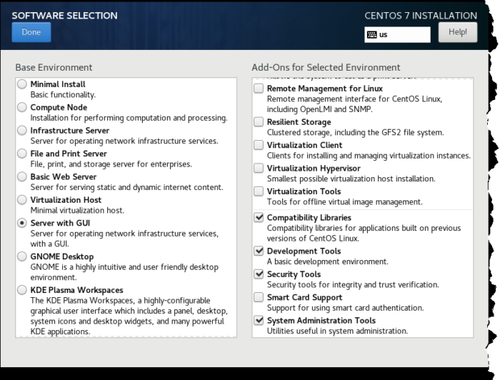Click 'Installation for performing computation and processing.' text
The height and width of the screenshot is (380, 500).
pyautogui.click(x=129, y=118)
